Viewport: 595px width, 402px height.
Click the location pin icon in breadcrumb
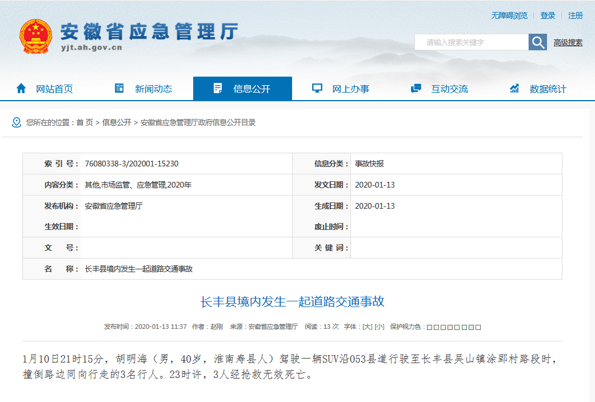click(x=17, y=122)
